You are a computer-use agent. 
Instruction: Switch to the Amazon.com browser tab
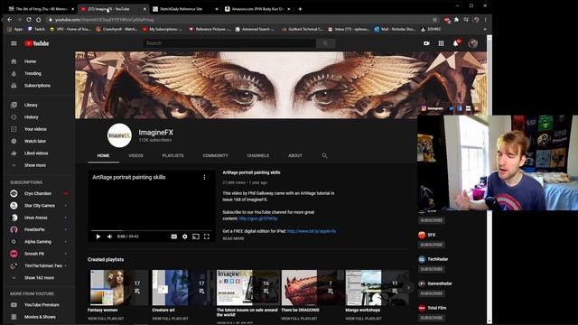tap(256, 9)
